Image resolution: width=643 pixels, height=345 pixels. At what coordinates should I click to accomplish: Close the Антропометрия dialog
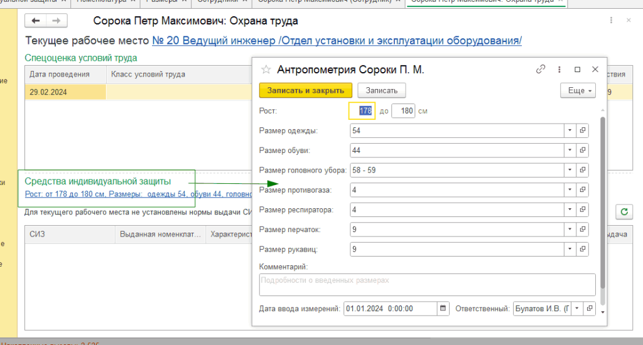pyautogui.click(x=595, y=69)
